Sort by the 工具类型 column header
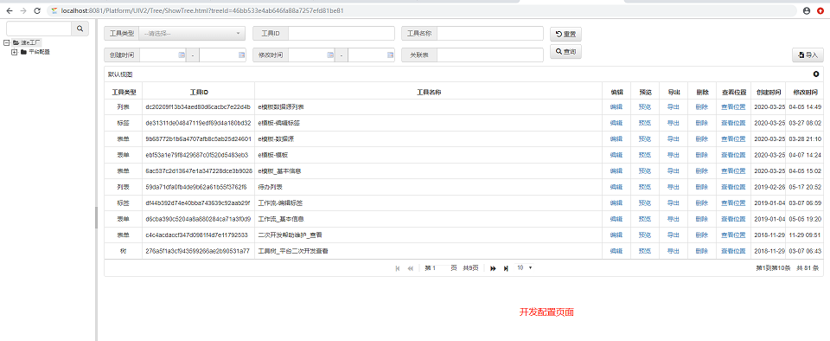This screenshot has width=830, height=341. (124, 92)
